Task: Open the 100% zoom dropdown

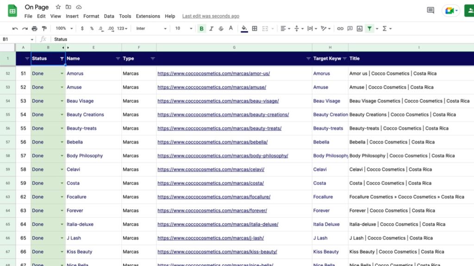Action: point(63,29)
